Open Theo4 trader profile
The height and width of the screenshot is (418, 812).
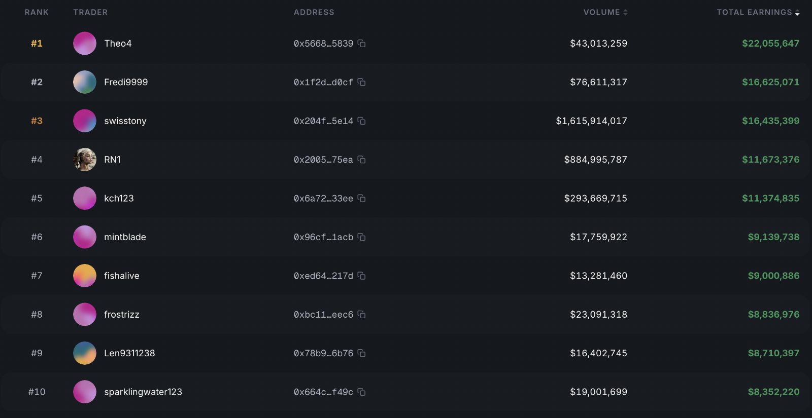tap(118, 44)
